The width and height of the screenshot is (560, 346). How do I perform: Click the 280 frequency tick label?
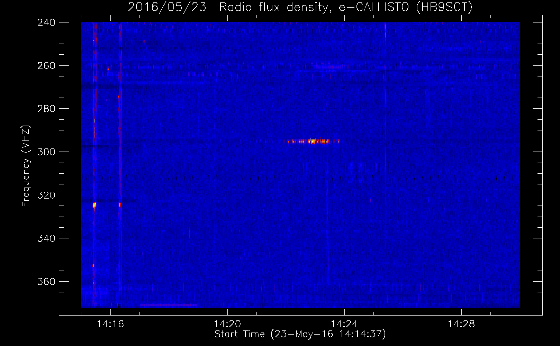coord(46,109)
